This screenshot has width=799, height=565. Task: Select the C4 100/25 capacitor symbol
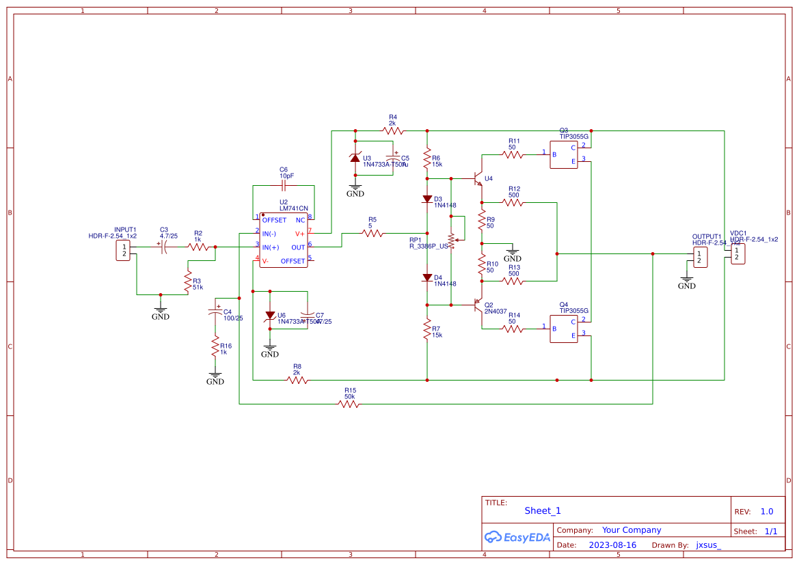click(x=215, y=312)
